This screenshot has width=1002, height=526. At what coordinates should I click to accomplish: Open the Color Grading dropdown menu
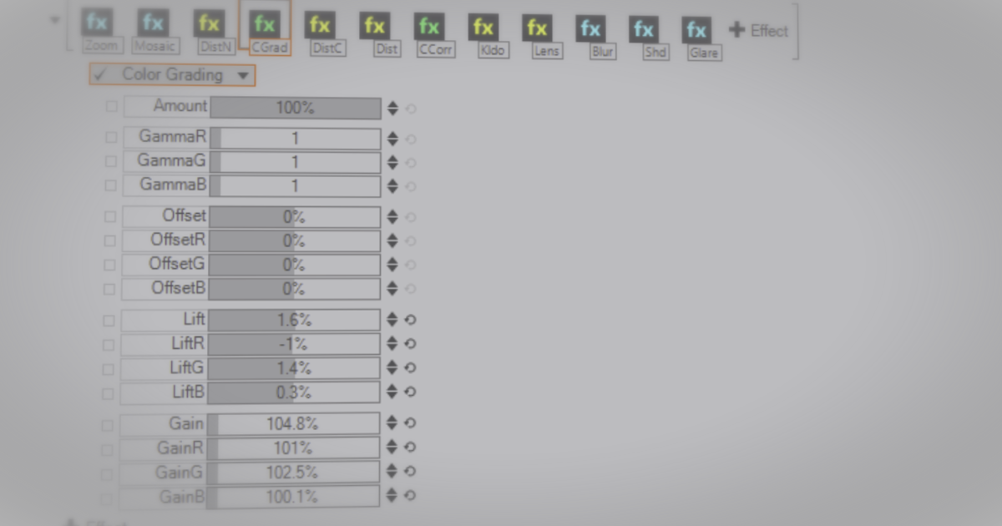[243, 74]
